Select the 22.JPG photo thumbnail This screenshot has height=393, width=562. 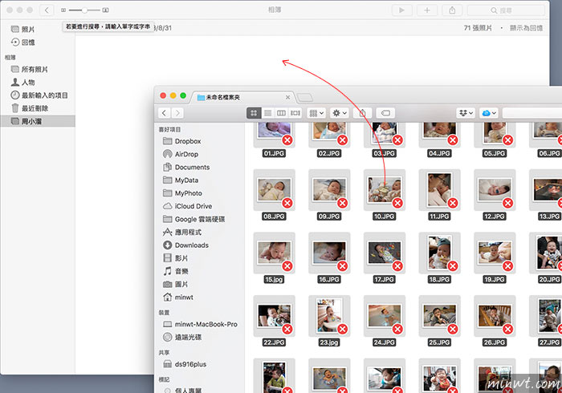(275, 316)
